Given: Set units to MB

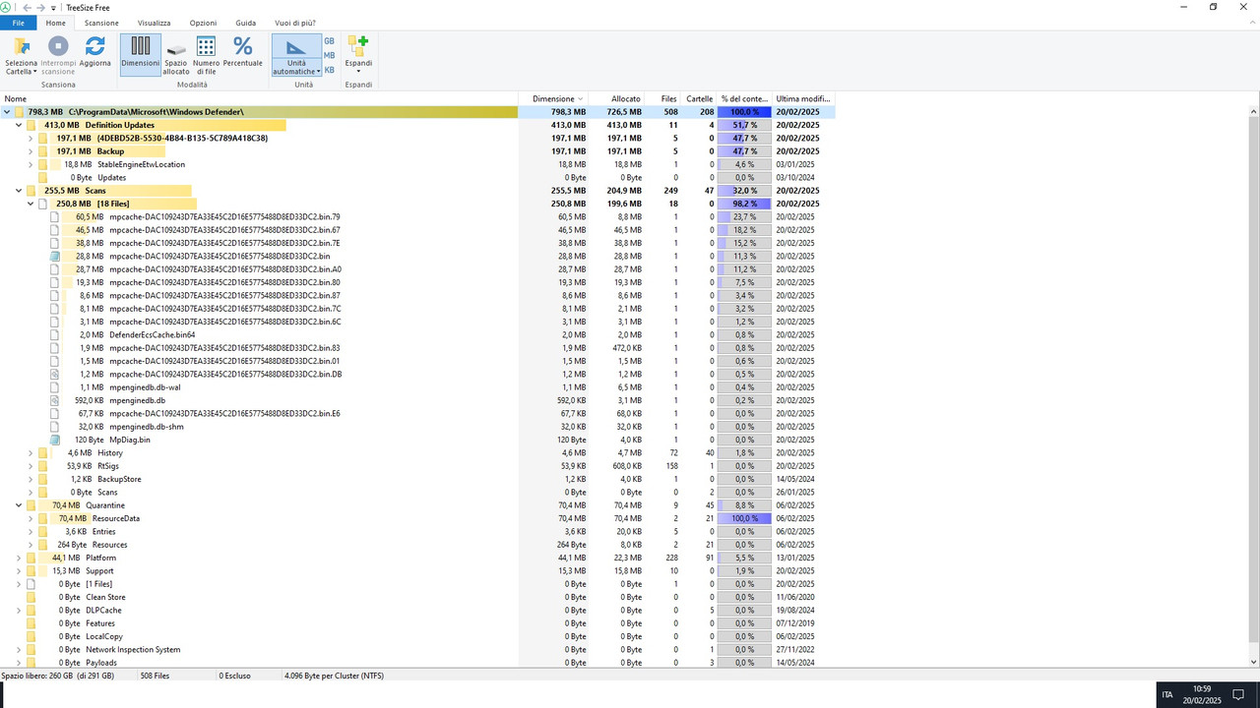Looking at the screenshot, I should click(x=330, y=55).
